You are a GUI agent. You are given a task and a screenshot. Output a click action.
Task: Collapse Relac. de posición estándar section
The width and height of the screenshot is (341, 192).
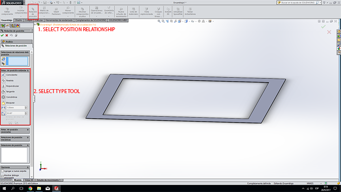pos(28,71)
